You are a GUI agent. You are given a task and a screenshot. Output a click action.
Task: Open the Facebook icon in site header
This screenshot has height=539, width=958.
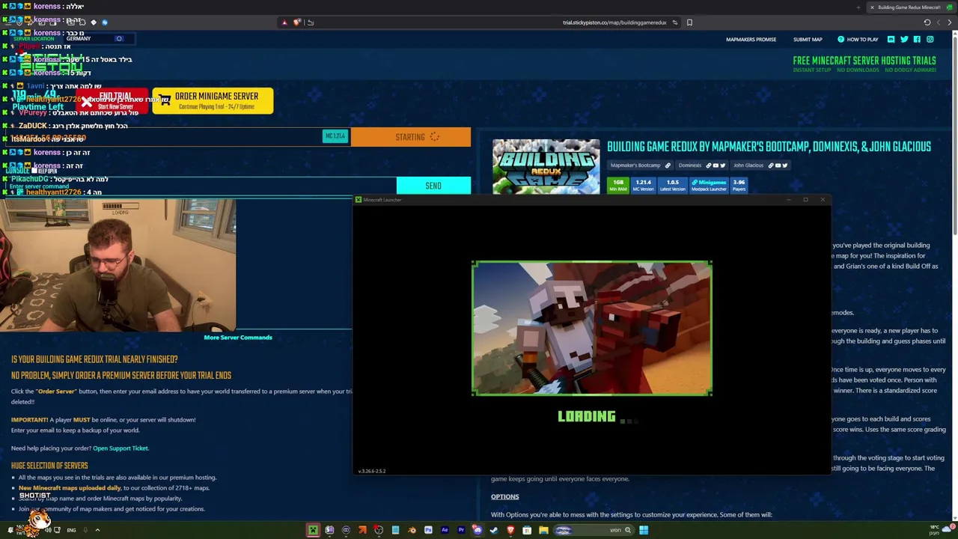tap(917, 39)
